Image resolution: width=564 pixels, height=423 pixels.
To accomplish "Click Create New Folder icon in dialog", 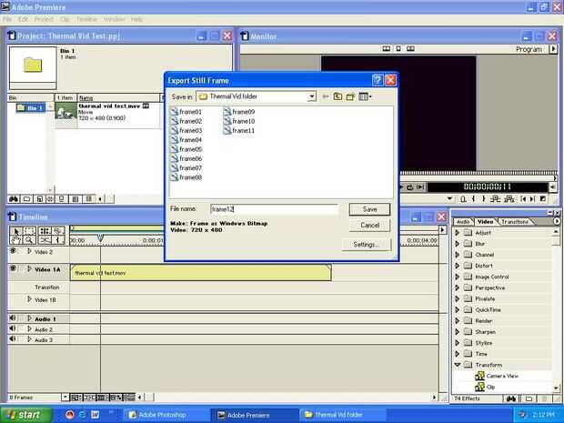I will pyautogui.click(x=350, y=96).
